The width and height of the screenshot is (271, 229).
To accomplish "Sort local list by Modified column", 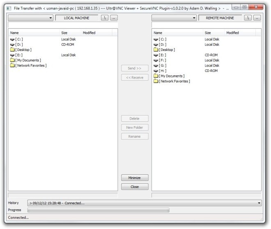I will [96, 33].
